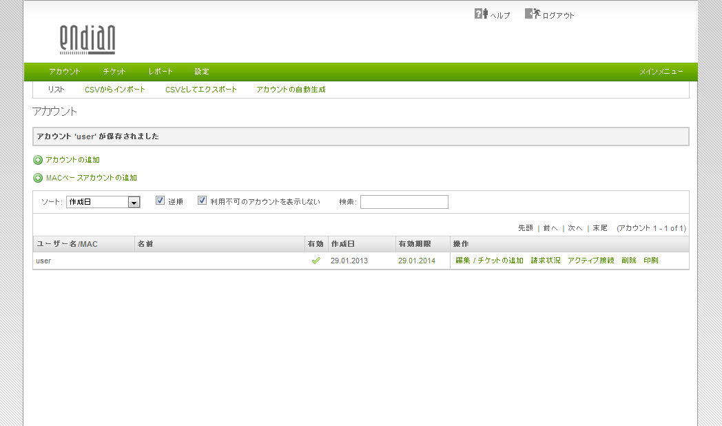Image resolution: width=722 pixels, height=426 pixels.
Task: Go to 次へ page
Action: click(x=575, y=228)
